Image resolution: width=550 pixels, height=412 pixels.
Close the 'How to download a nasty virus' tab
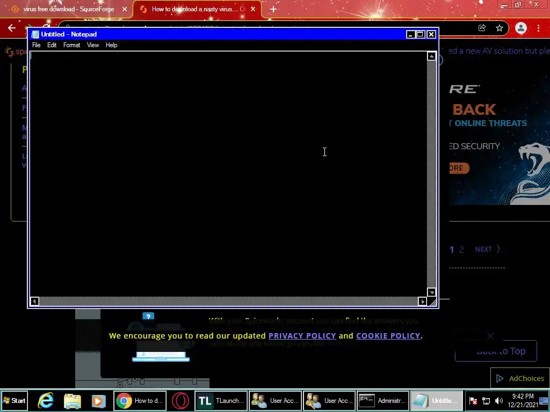coord(253,9)
